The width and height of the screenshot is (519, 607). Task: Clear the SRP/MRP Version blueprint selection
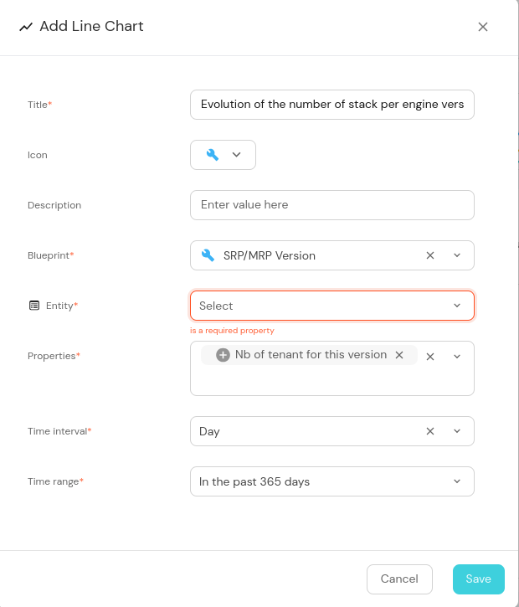pyautogui.click(x=430, y=255)
